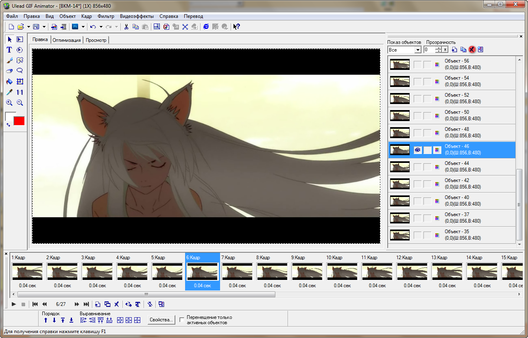Toggle 'Перемещение только активных объектов' checkbox
The width and height of the screenshot is (528, 338).
tap(182, 320)
